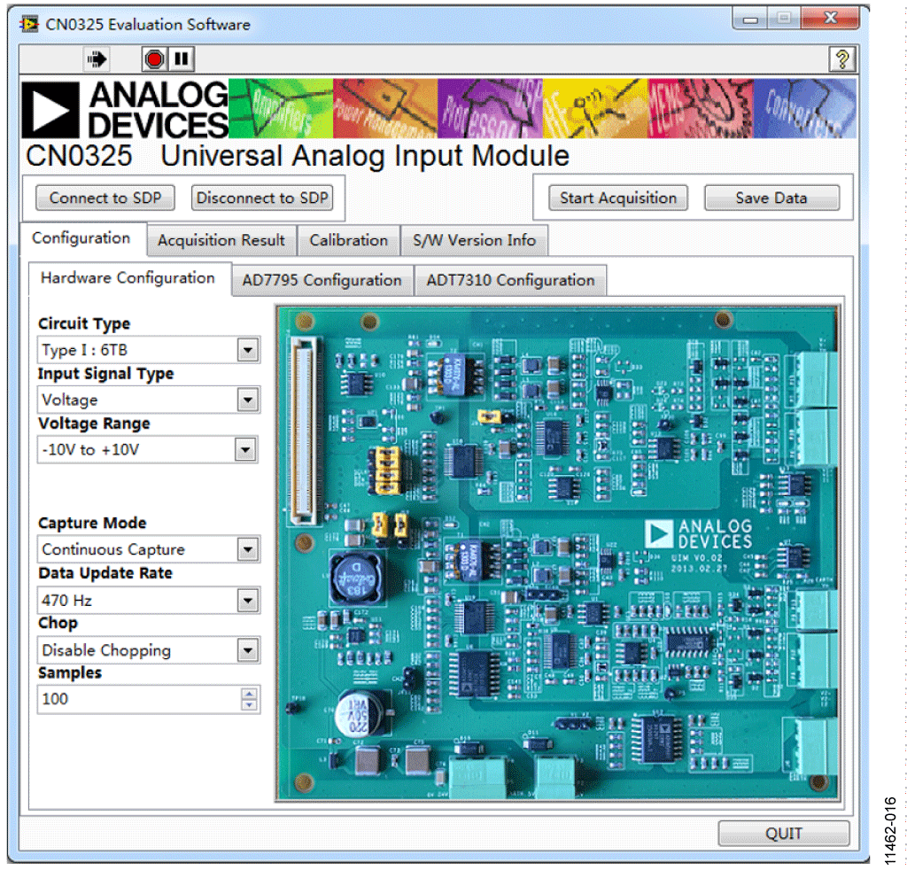The image size is (907, 870).
Task: Expand the Chop dropdown arrow
Action: click(x=248, y=650)
